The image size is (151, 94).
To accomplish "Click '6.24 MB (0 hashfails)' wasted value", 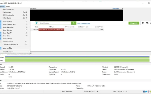I will [x=121, y=67].
